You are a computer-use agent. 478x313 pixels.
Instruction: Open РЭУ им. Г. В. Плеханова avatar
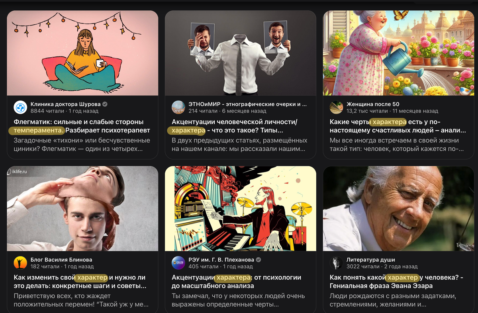[178, 263]
